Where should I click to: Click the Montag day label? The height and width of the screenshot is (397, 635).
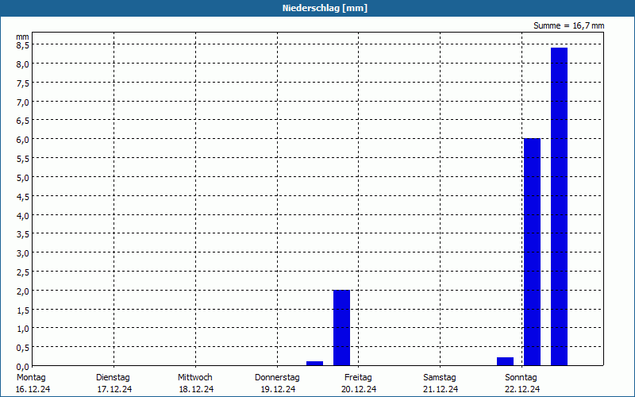pyautogui.click(x=31, y=378)
